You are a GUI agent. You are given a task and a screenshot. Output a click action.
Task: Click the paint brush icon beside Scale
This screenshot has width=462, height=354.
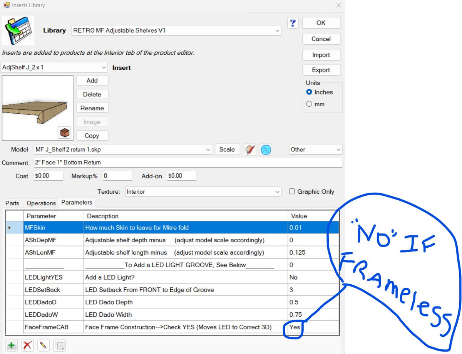[250, 149]
